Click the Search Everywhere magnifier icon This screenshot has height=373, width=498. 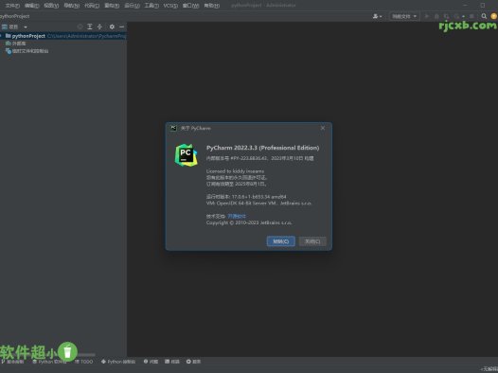484,16
